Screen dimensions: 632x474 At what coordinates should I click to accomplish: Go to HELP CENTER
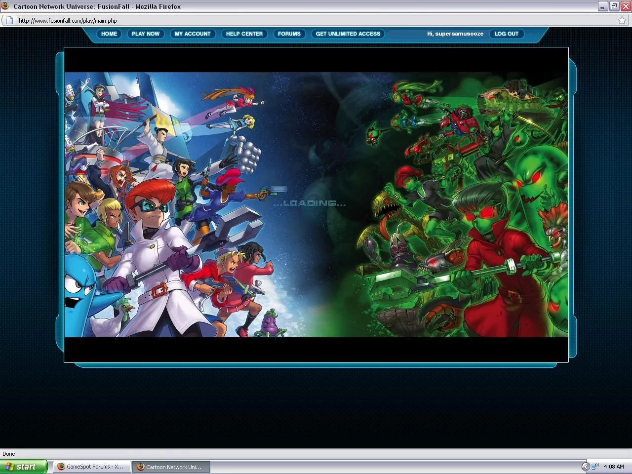click(x=244, y=34)
